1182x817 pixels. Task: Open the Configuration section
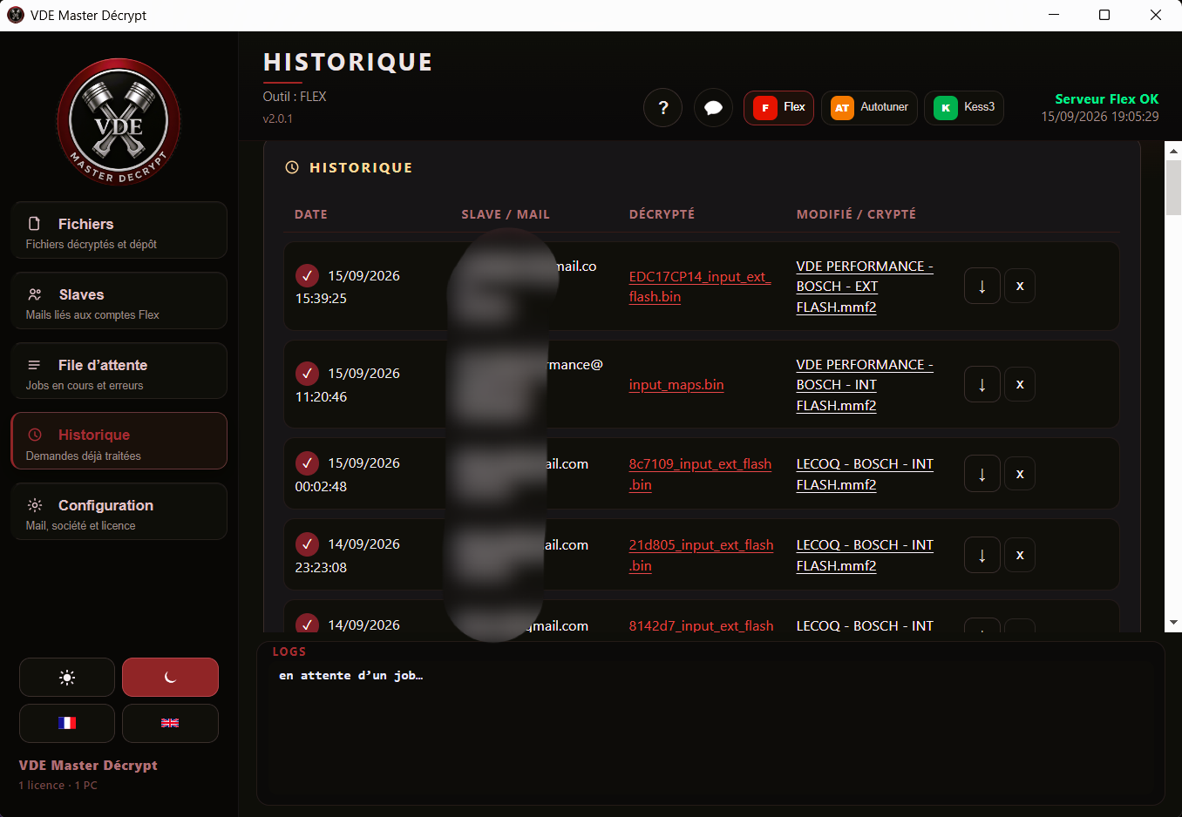119,511
